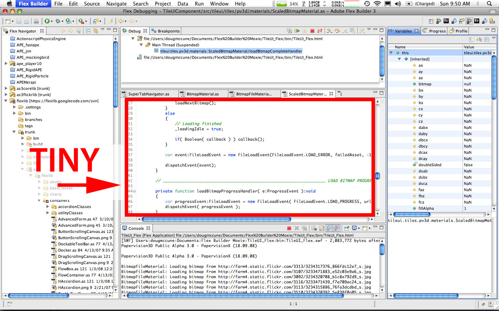Viewport: 499px width, 311px height.
Task: Click the Run toolbar button
Action: pyautogui.click(x=47, y=21)
